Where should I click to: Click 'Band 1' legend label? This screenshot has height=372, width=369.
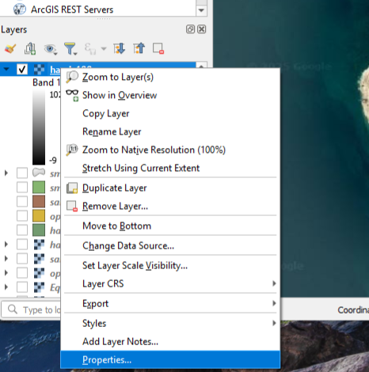pyautogui.click(x=46, y=82)
